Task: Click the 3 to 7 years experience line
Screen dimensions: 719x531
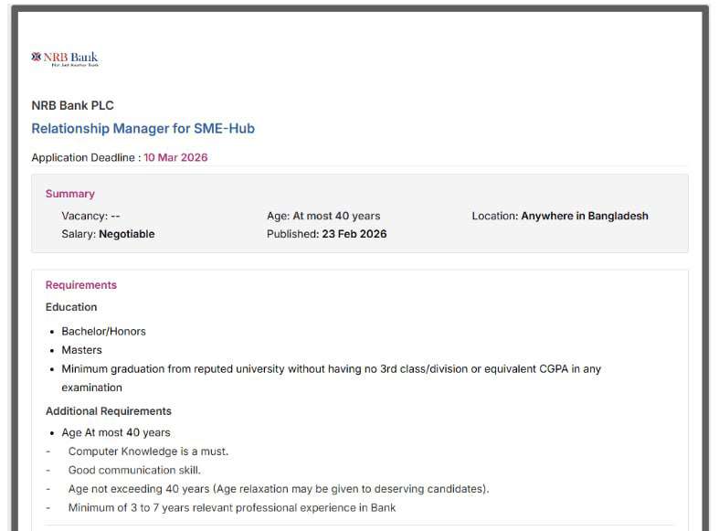Action: 232,508
